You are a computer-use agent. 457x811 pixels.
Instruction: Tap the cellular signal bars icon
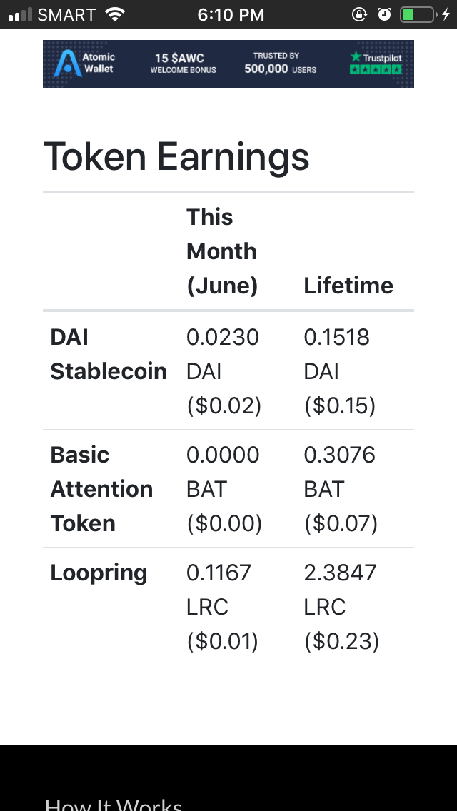[20, 14]
